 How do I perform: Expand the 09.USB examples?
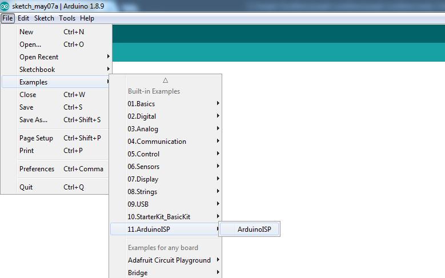[x=166, y=204]
